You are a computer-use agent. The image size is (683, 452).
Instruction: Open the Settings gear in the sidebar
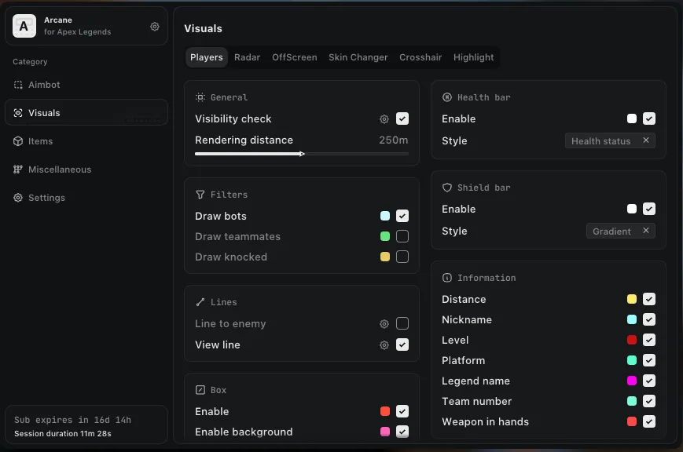tap(18, 198)
